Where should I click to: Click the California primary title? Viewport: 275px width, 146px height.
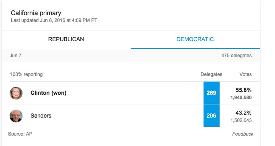[x=36, y=13]
